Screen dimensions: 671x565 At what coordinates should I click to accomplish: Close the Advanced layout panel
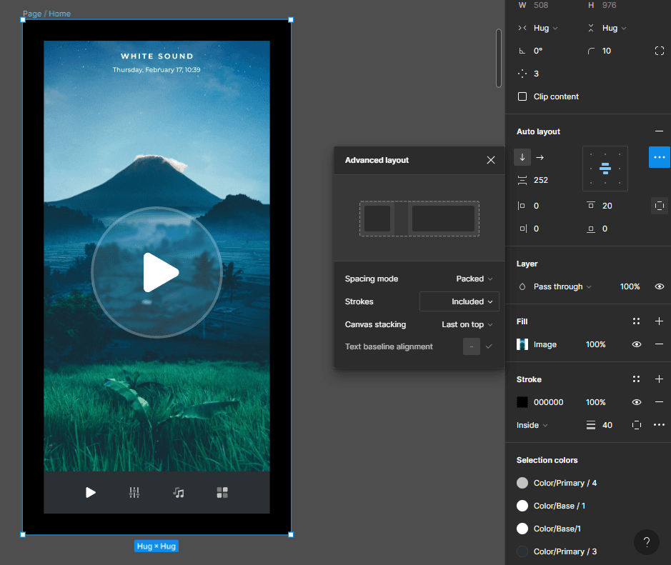[491, 160]
